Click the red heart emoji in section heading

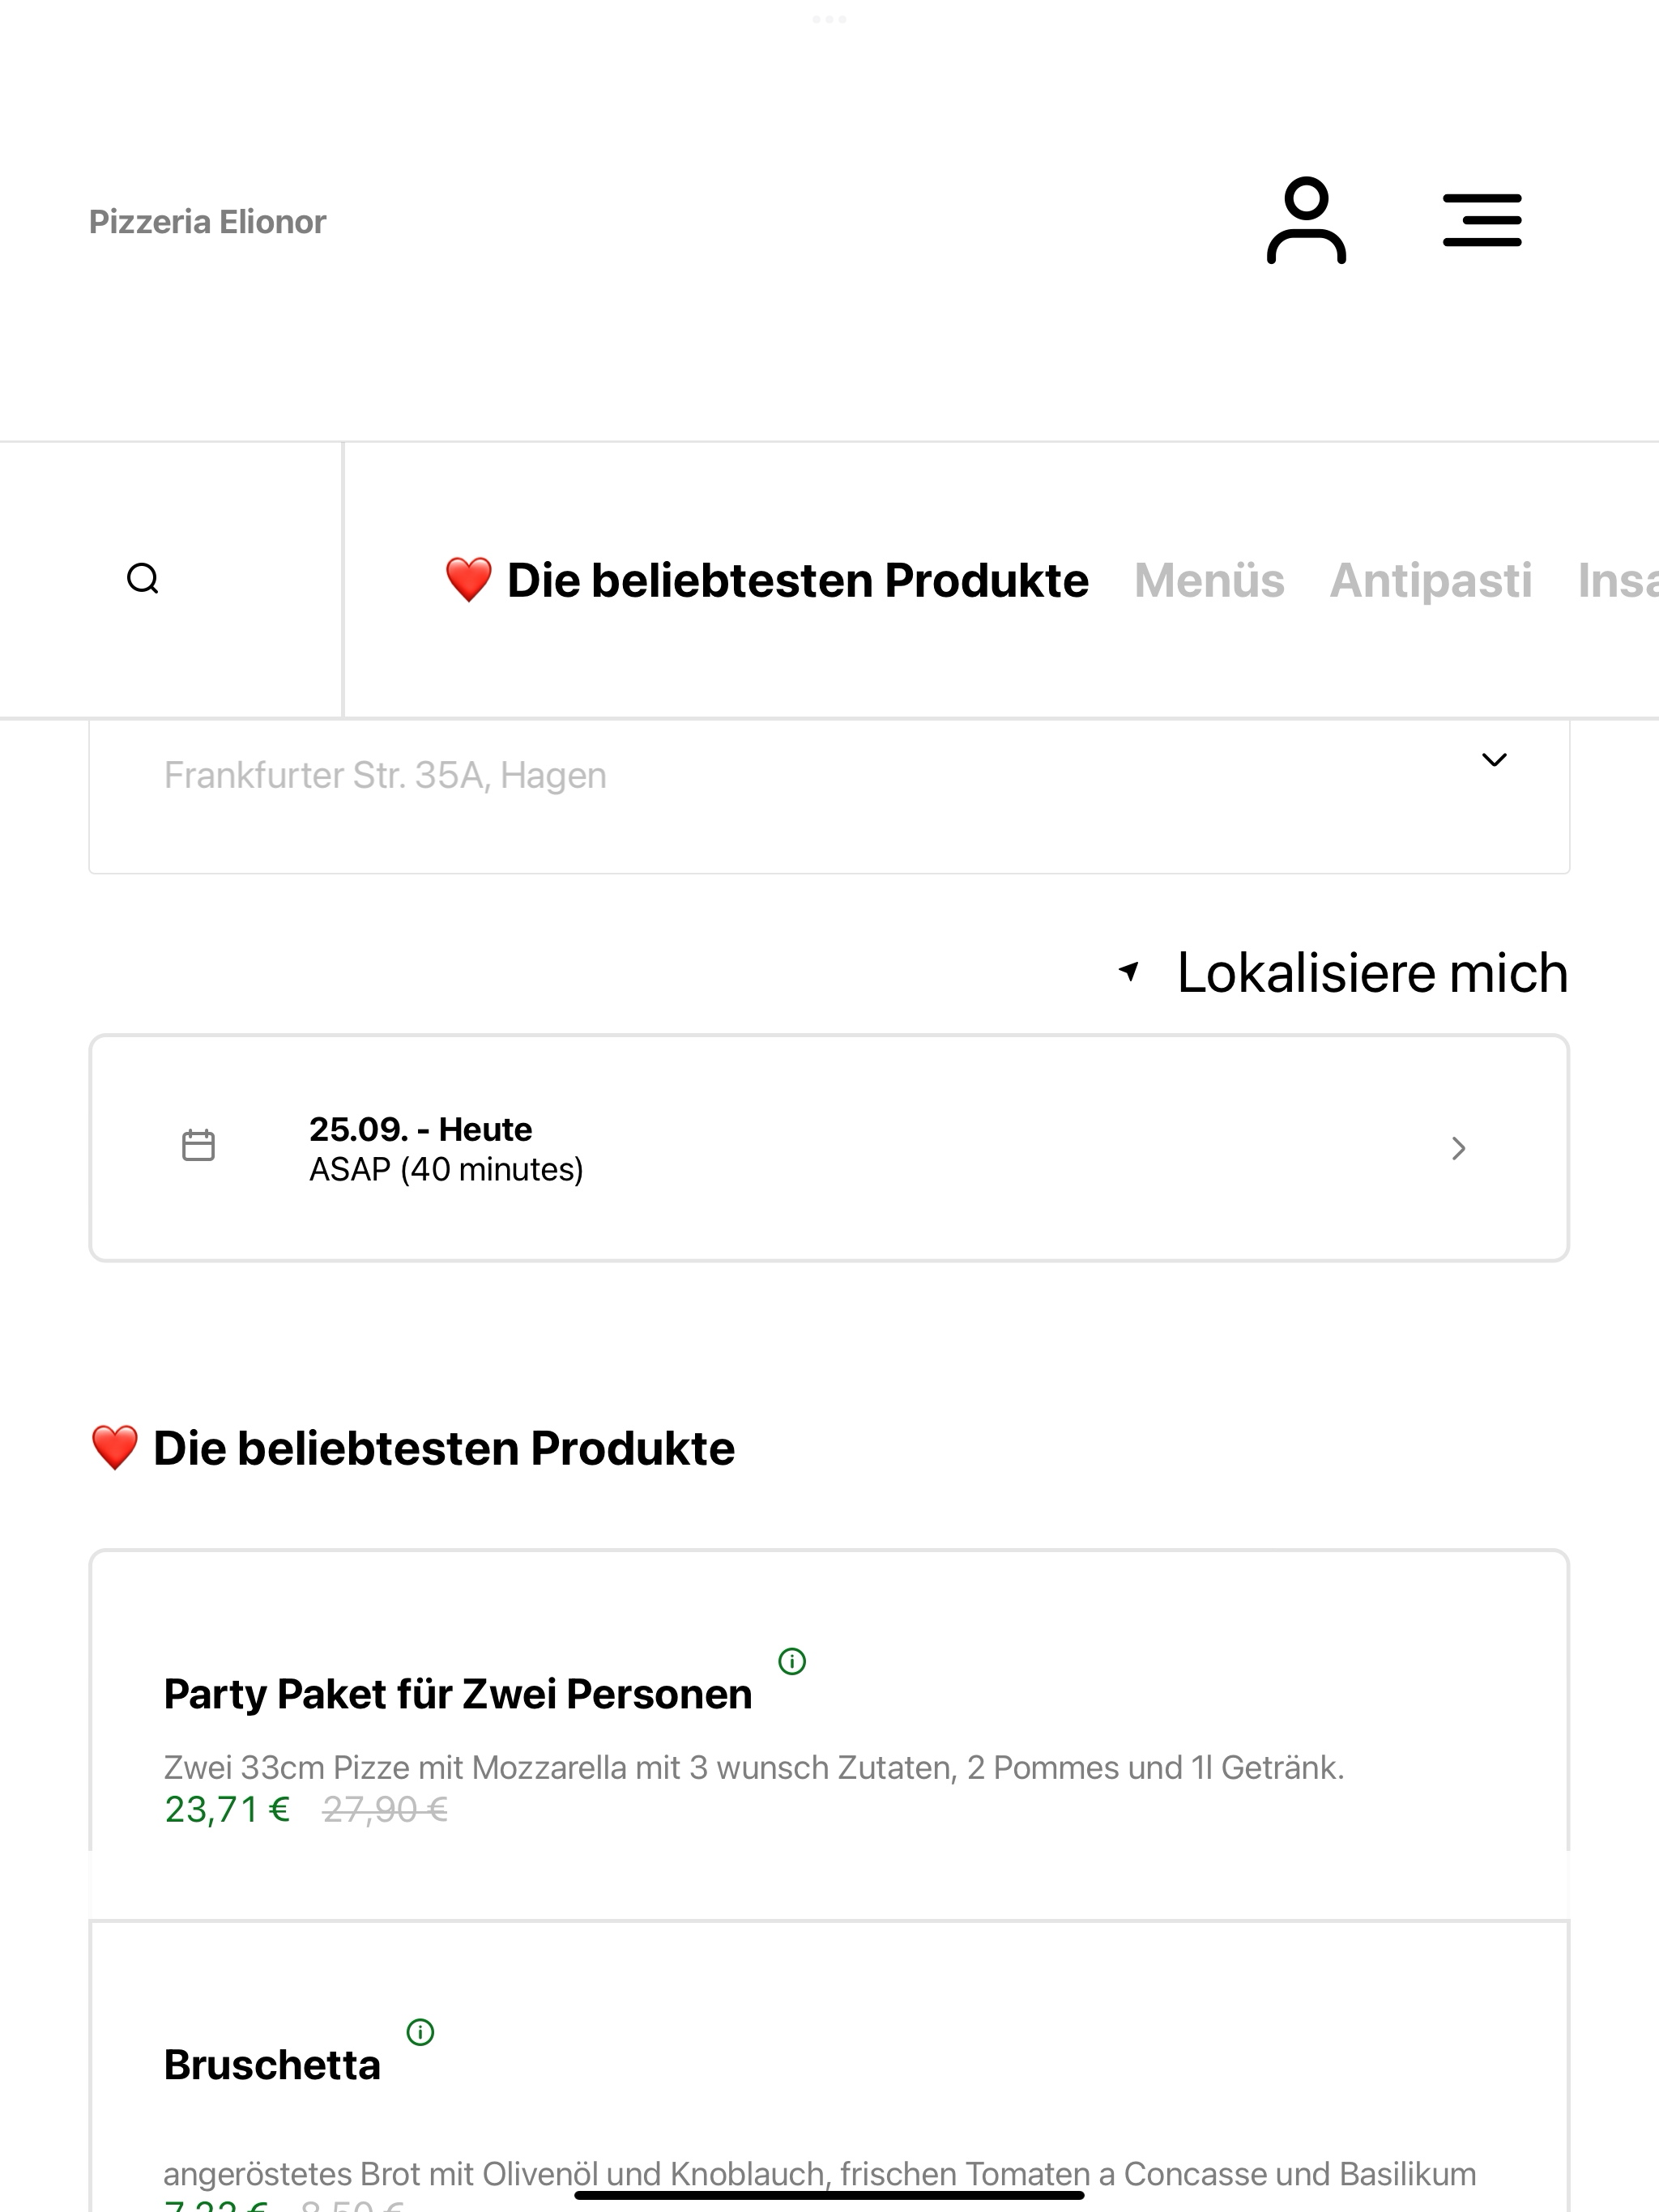coord(114,1448)
